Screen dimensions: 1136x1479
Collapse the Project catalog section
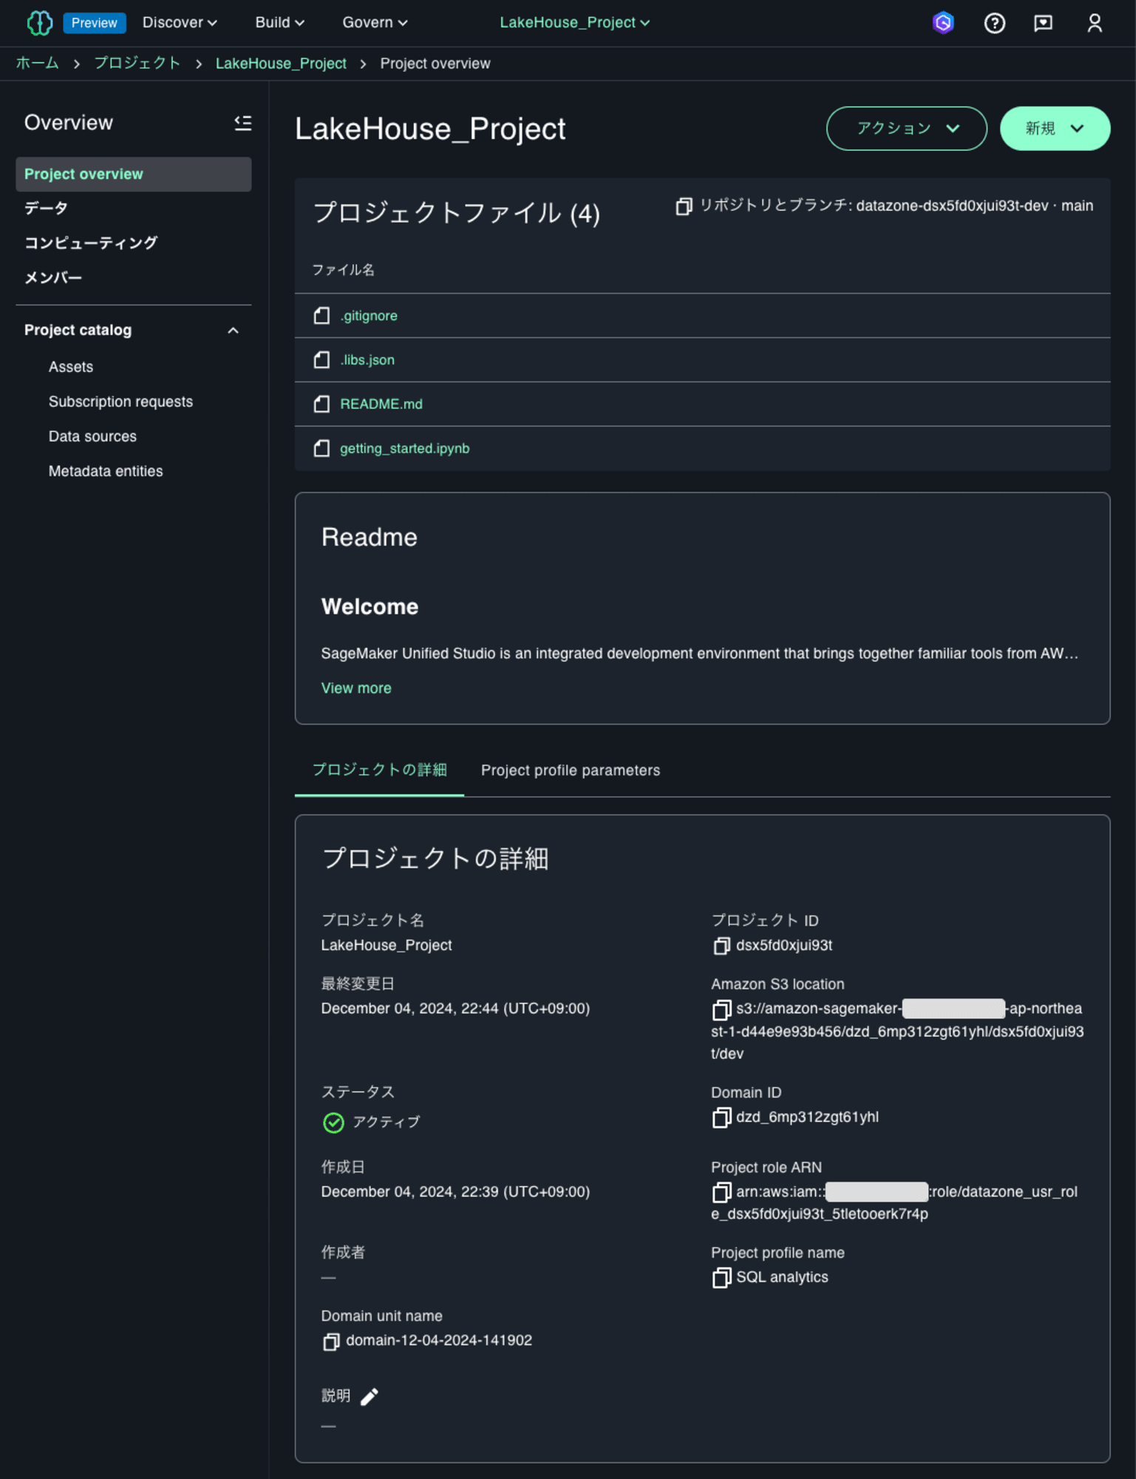pos(233,331)
